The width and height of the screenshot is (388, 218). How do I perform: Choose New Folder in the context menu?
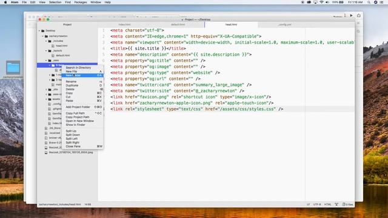pyautogui.click(x=82, y=75)
